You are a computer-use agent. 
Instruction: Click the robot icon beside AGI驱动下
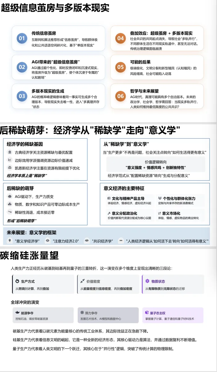10,196
